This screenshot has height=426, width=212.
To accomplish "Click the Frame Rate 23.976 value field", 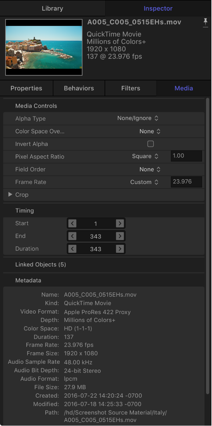I will (x=186, y=182).
